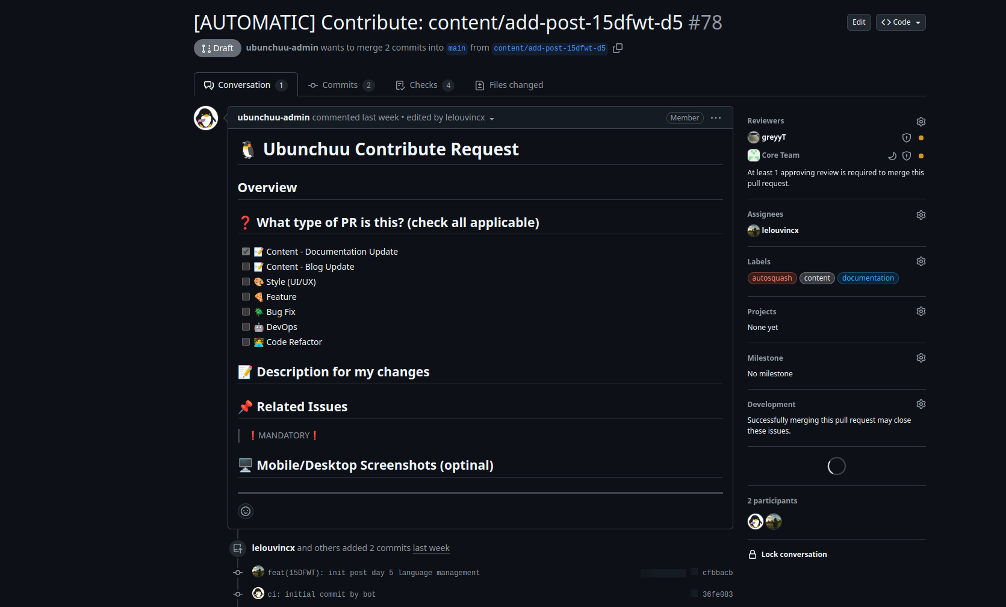This screenshot has height=607, width=1006.
Task: Uncheck the Content - Documentation Update checkbox
Action: [x=246, y=251]
